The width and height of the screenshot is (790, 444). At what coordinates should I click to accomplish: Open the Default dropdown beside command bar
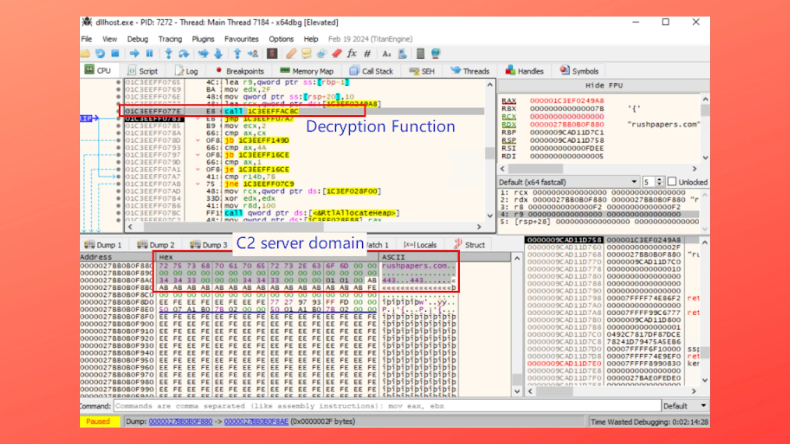click(x=685, y=406)
